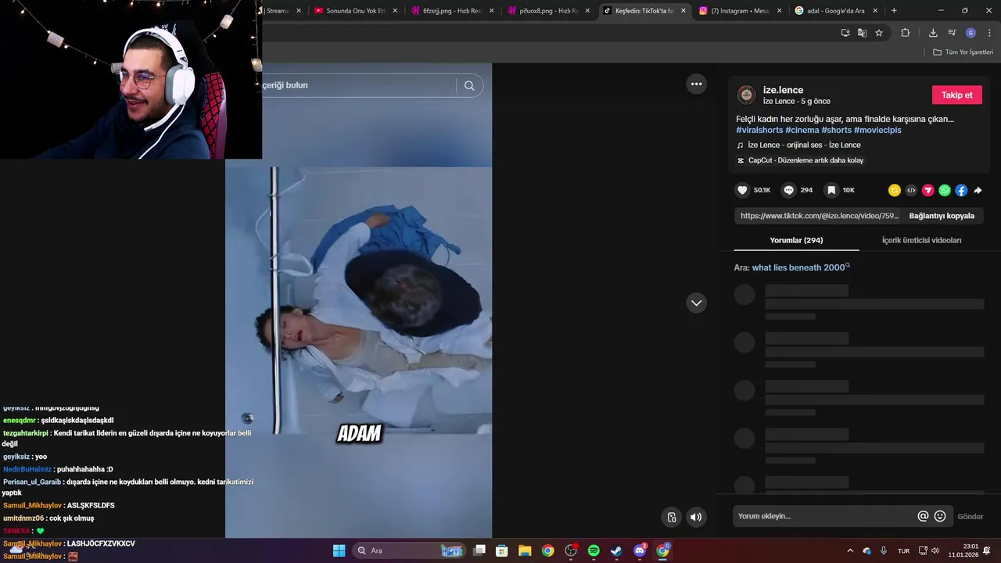Screen dimensions: 1001x563
Task: Repost the video using yellow repost icon
Action: point(895,190)
